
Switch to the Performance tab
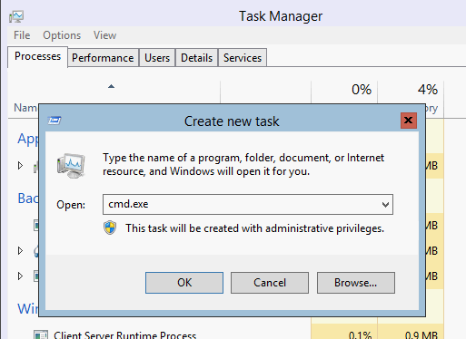point(103,58)
